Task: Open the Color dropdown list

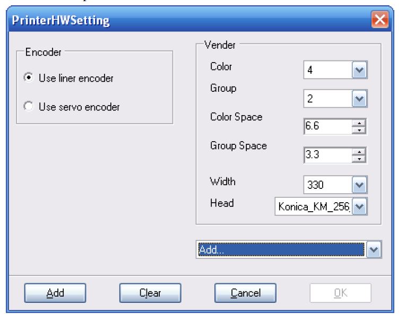Action: 360,71
